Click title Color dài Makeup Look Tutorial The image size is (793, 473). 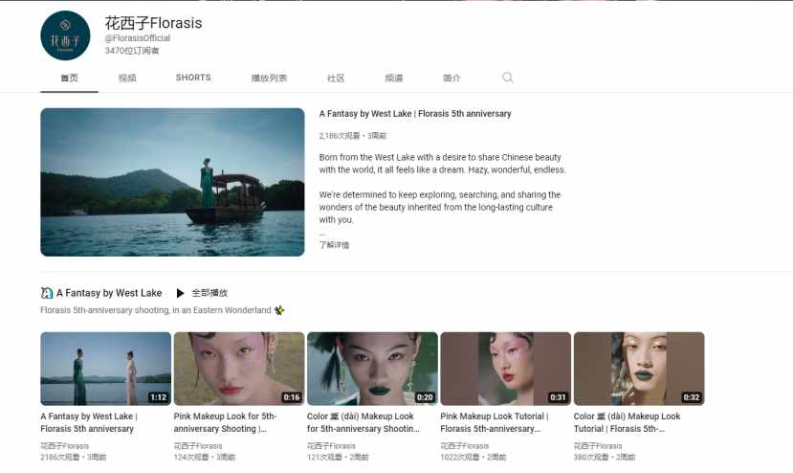(628, 422)
